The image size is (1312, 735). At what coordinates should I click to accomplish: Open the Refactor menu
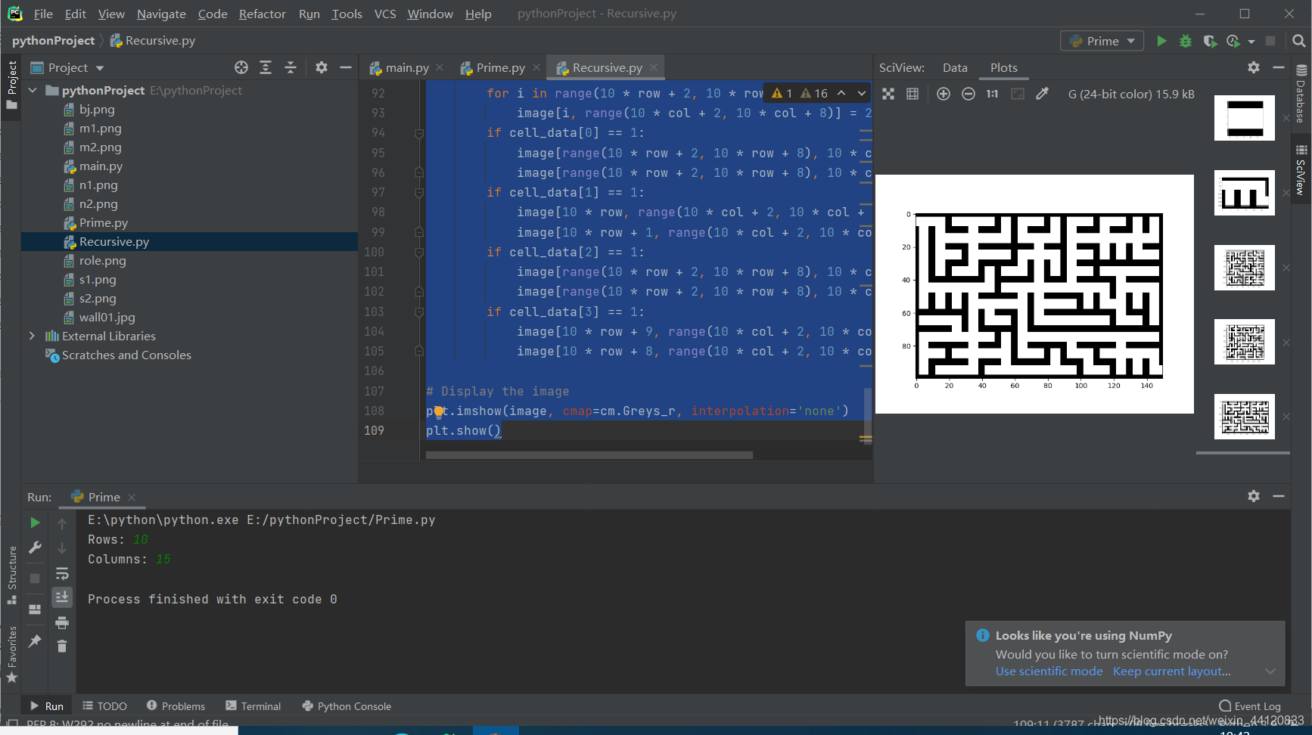(x=262, y=14)
